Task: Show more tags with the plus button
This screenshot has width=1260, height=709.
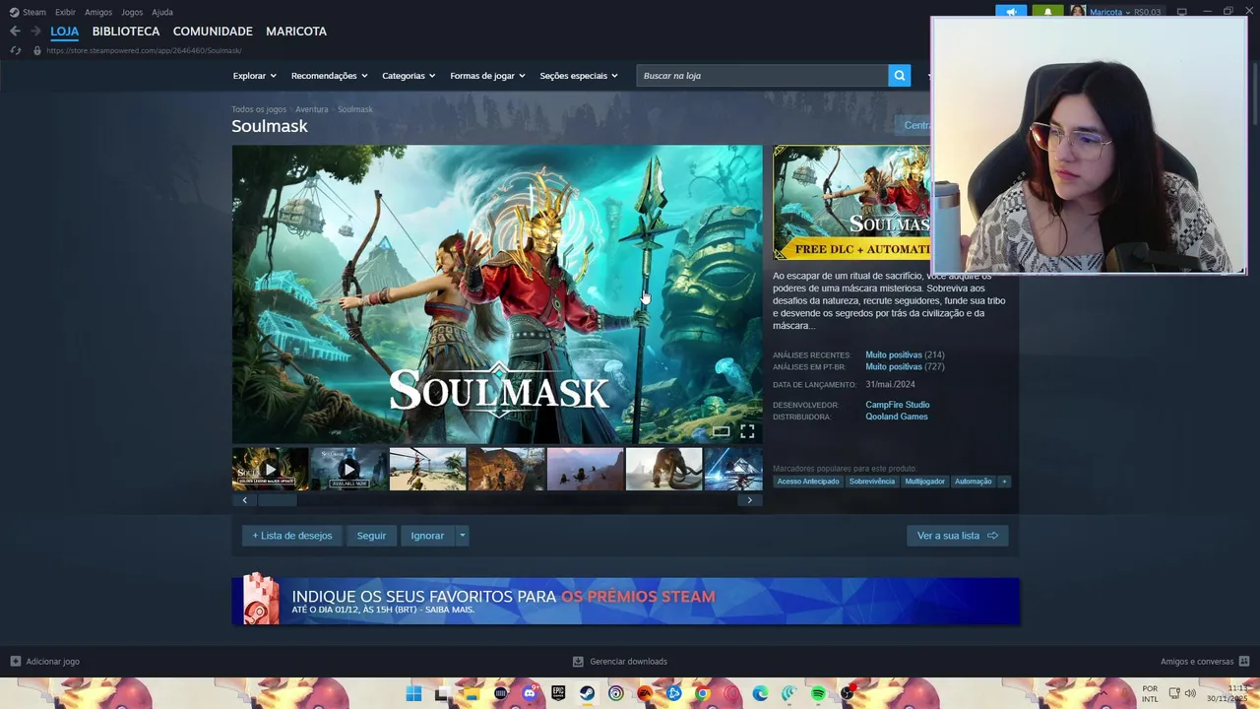Action: (1004, 482)
